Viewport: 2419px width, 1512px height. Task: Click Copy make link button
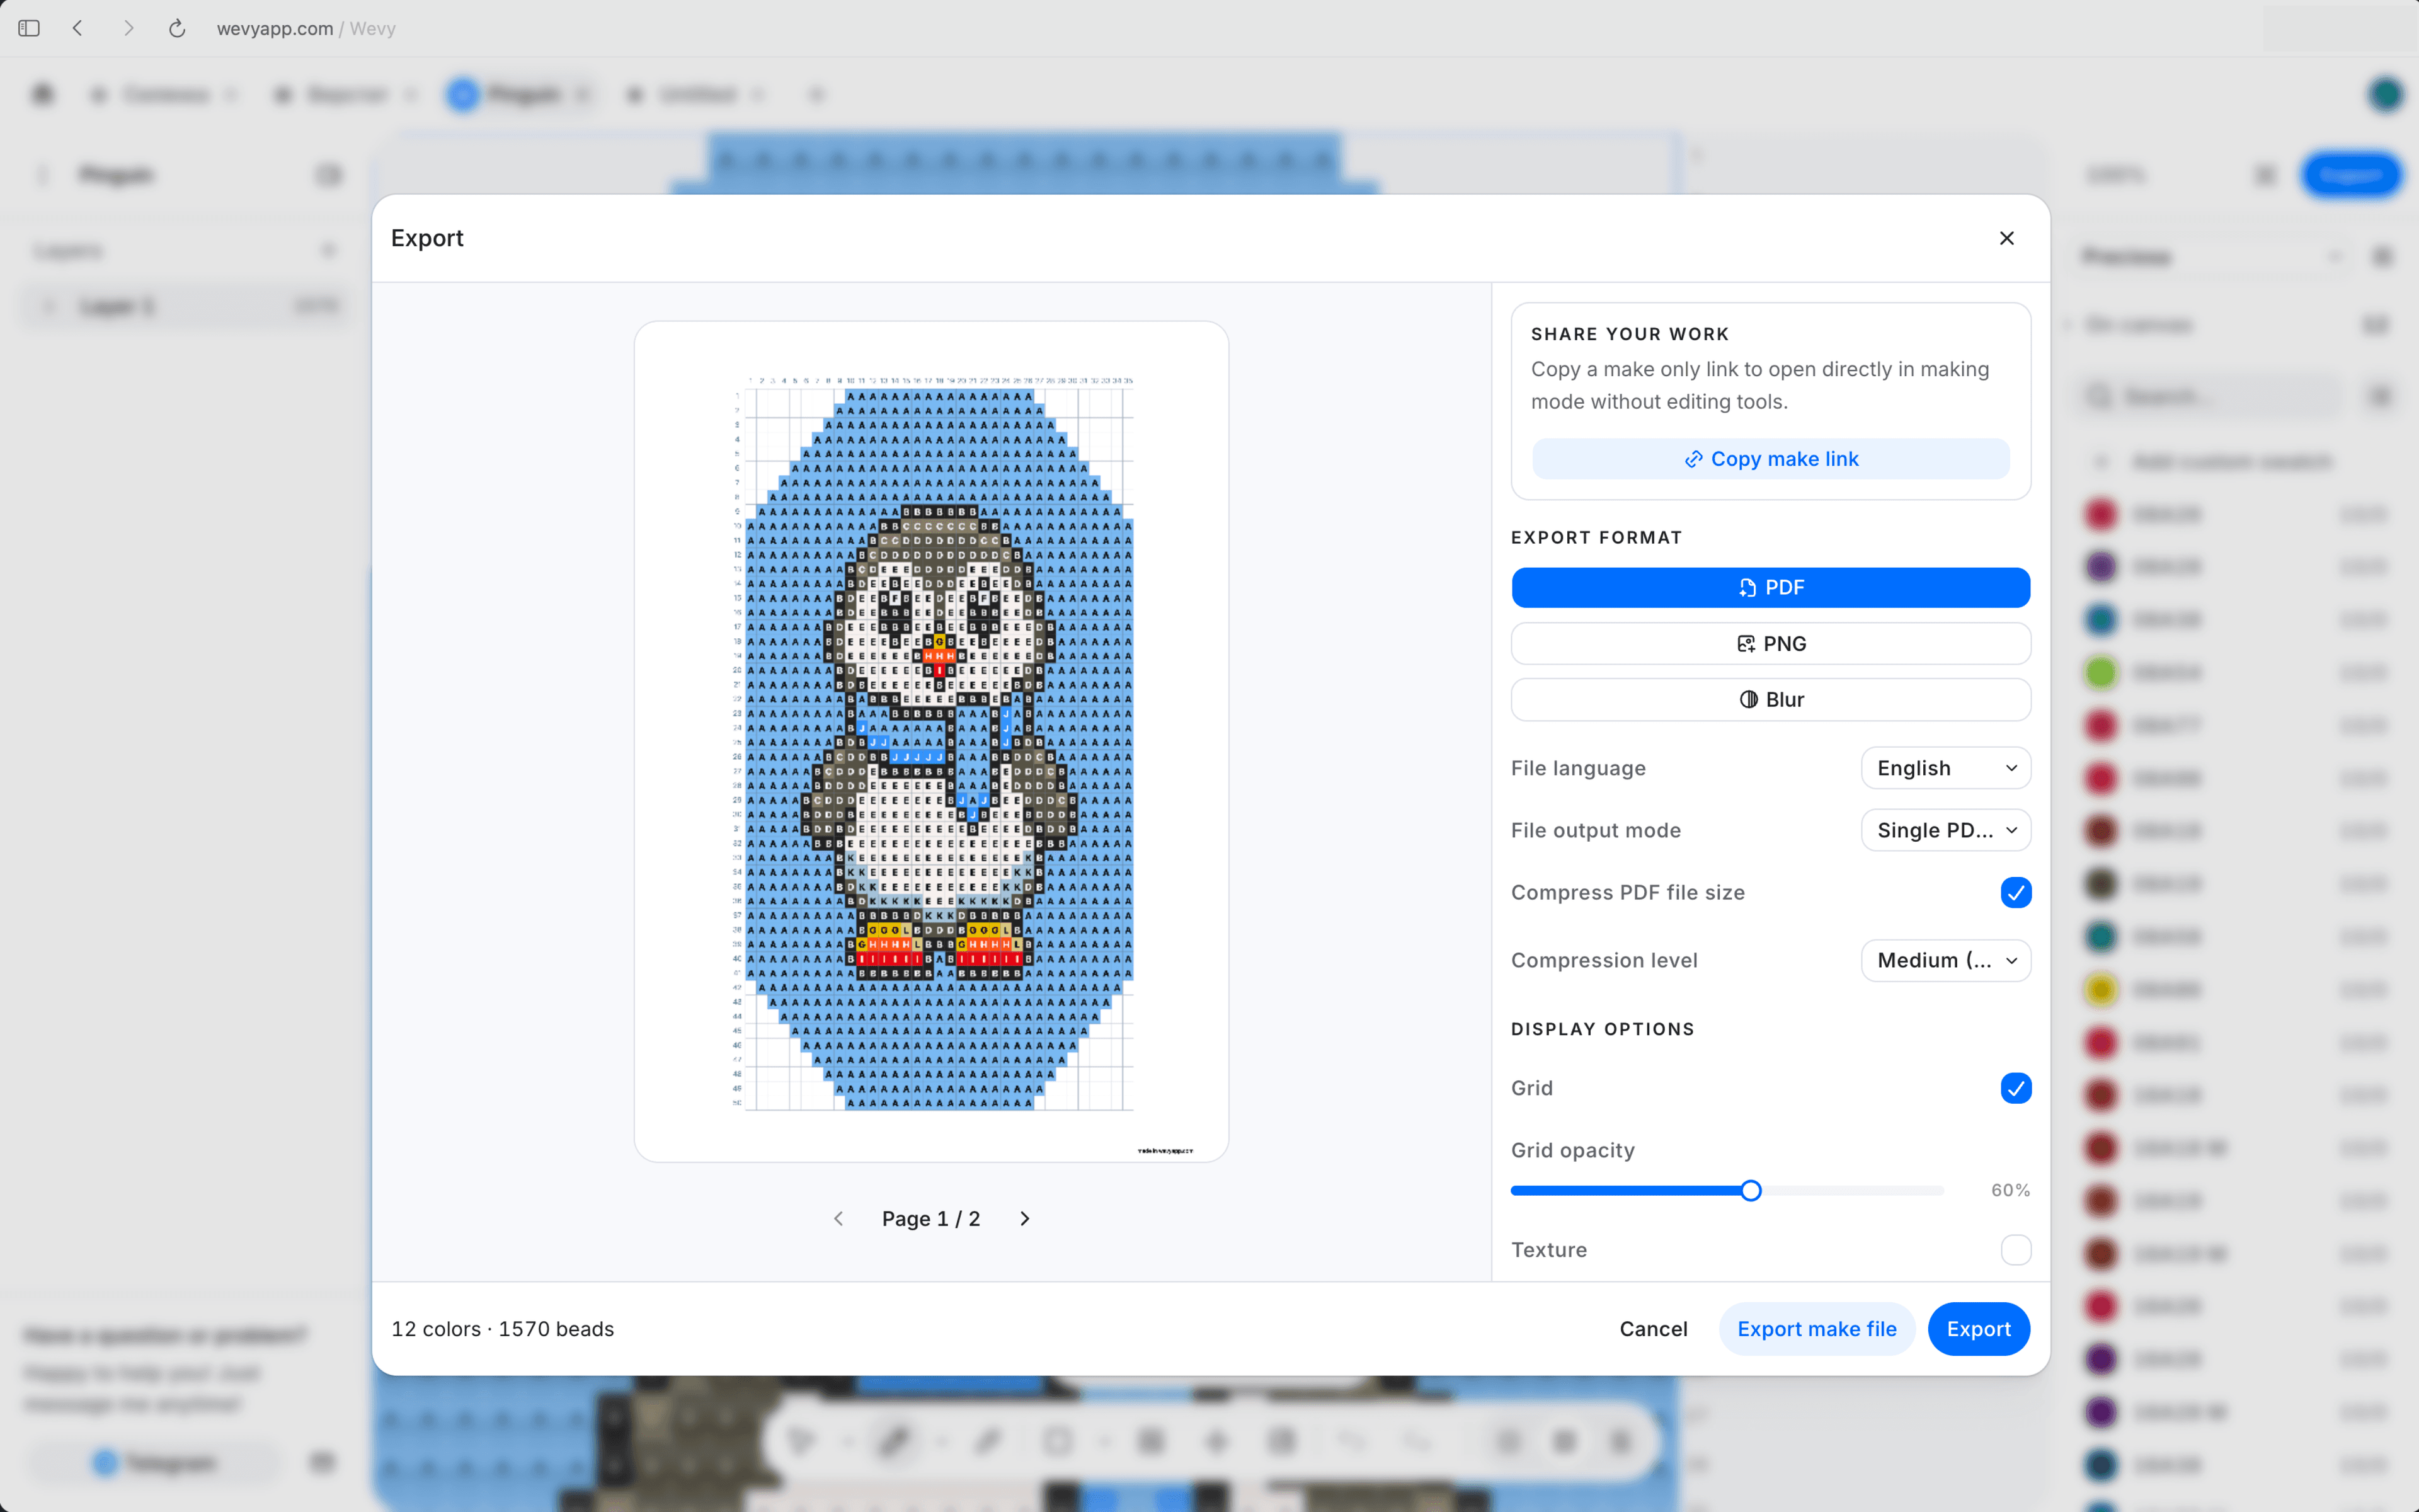1770,459
